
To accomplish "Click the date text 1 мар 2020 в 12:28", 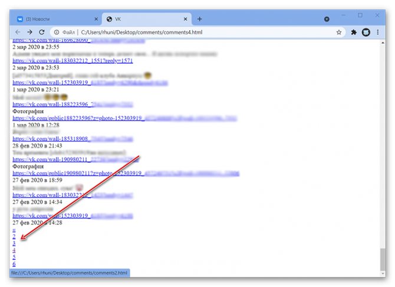I will pyautogui.click(x=36, y=125).
